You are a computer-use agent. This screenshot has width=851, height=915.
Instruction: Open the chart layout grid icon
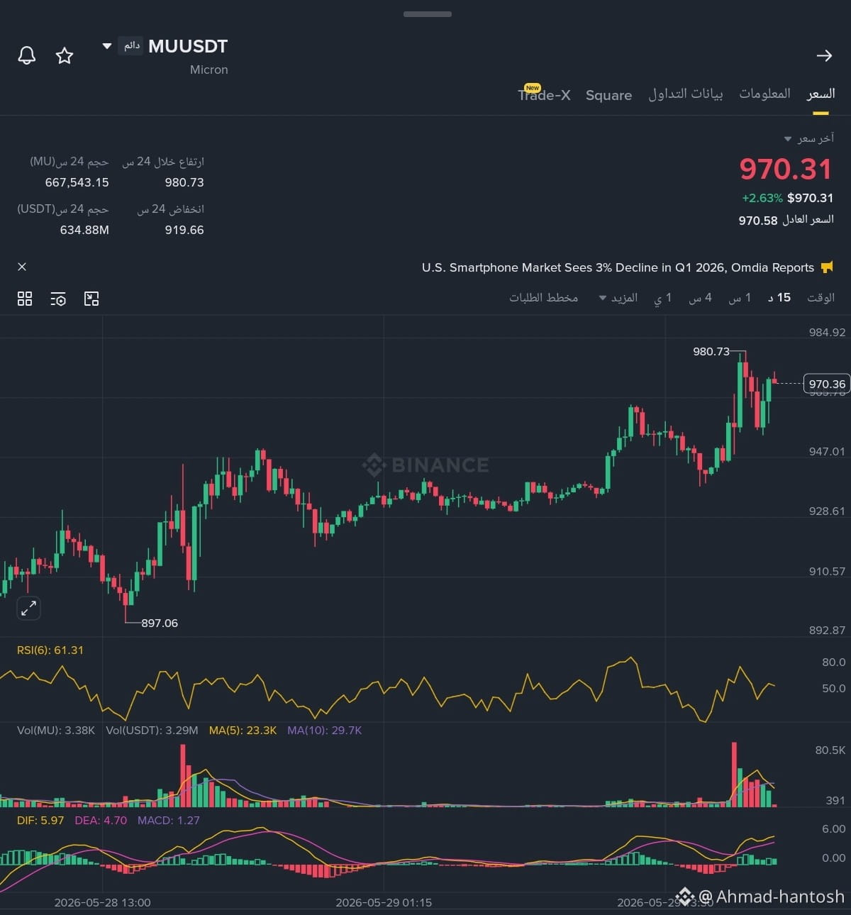25,299
